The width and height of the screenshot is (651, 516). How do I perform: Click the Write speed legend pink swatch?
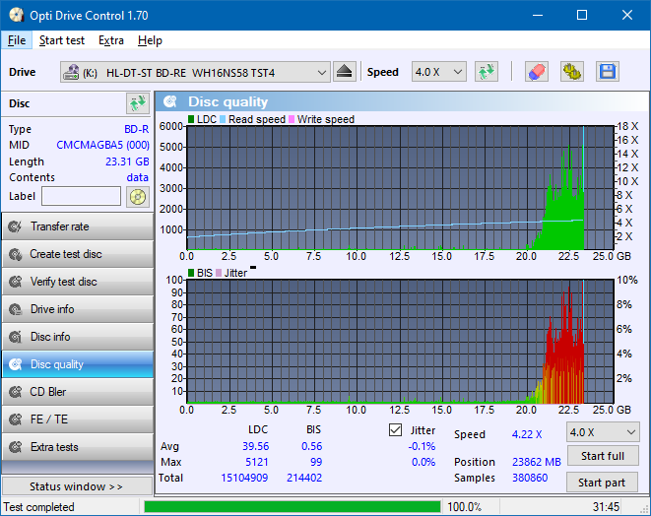click(x=292, y=119)
